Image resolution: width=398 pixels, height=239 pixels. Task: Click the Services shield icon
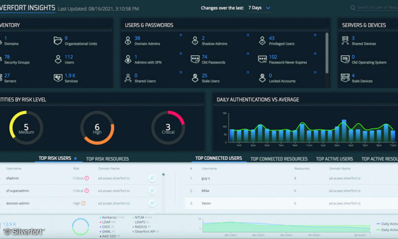tap(58, 78)
